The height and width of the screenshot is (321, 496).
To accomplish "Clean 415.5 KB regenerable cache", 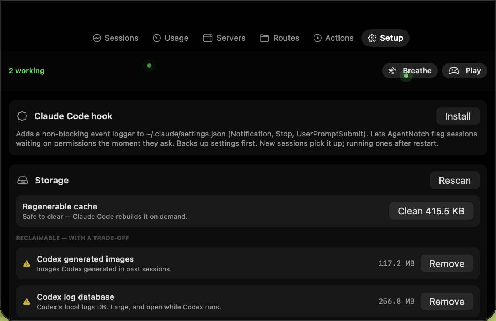I will click(431, 211).
